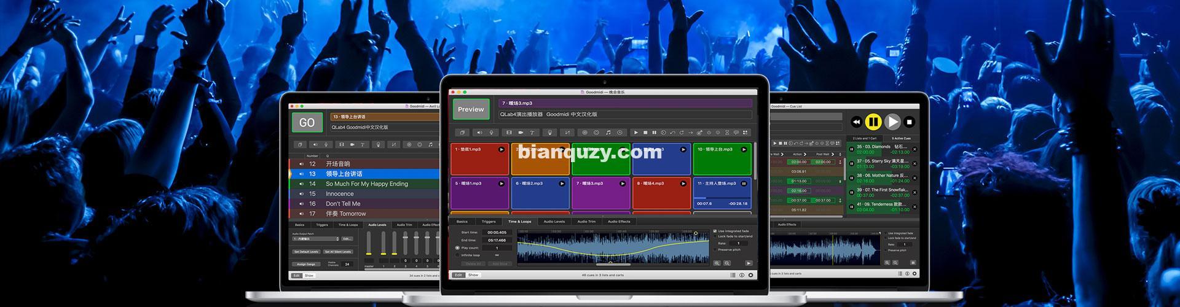
Task: Toggle Lock fade to start/end in center window
Action: 715,236
